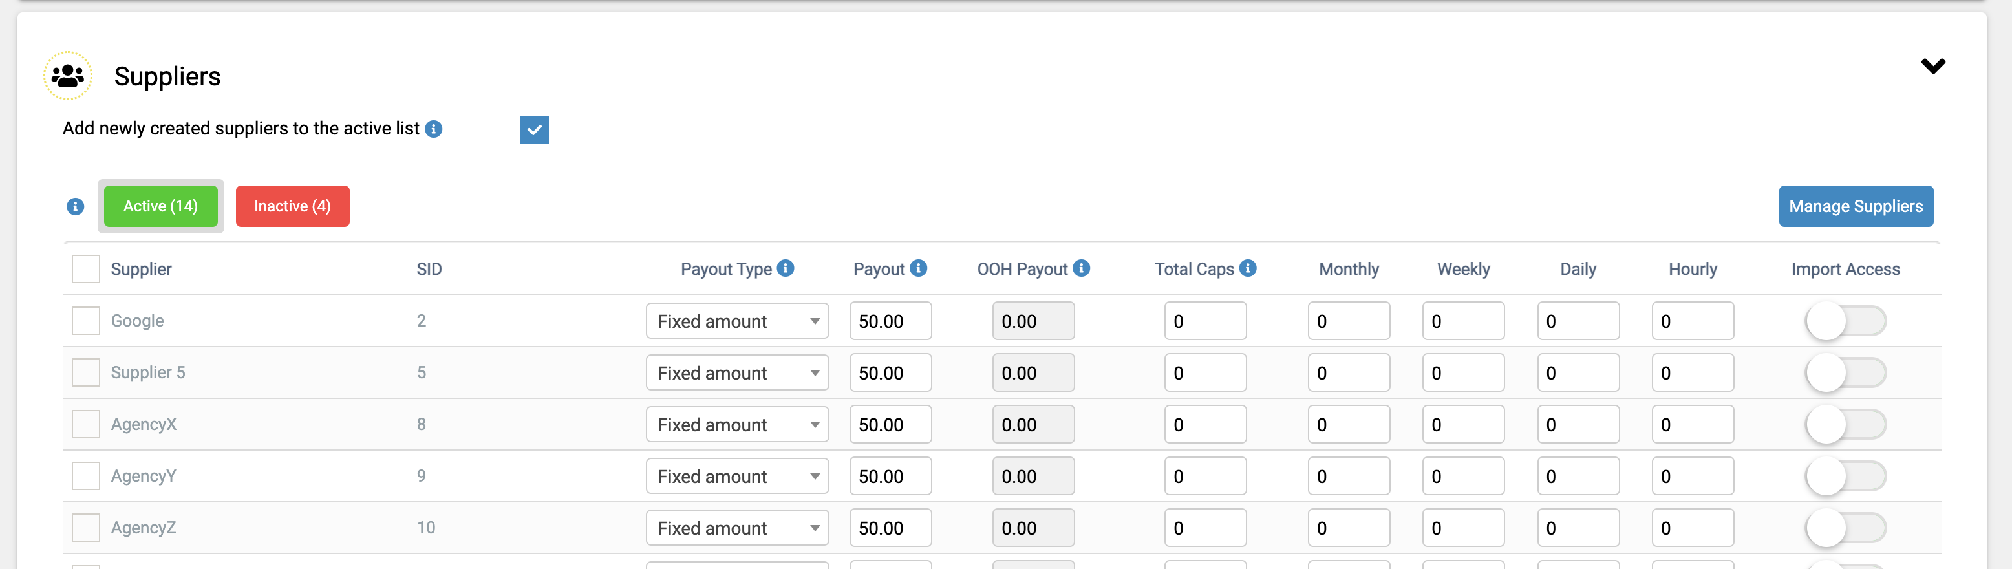Click Hourly cap field for Google
This screenshot has width=2012, height=569.
[1693, 321]
